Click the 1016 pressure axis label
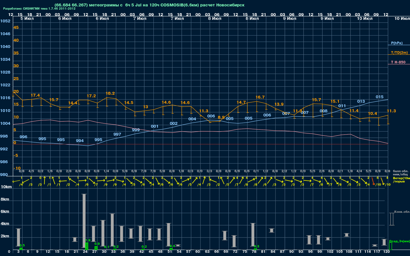Image resolution: width=410 pixels, height=256 pixels. (5, 98)
